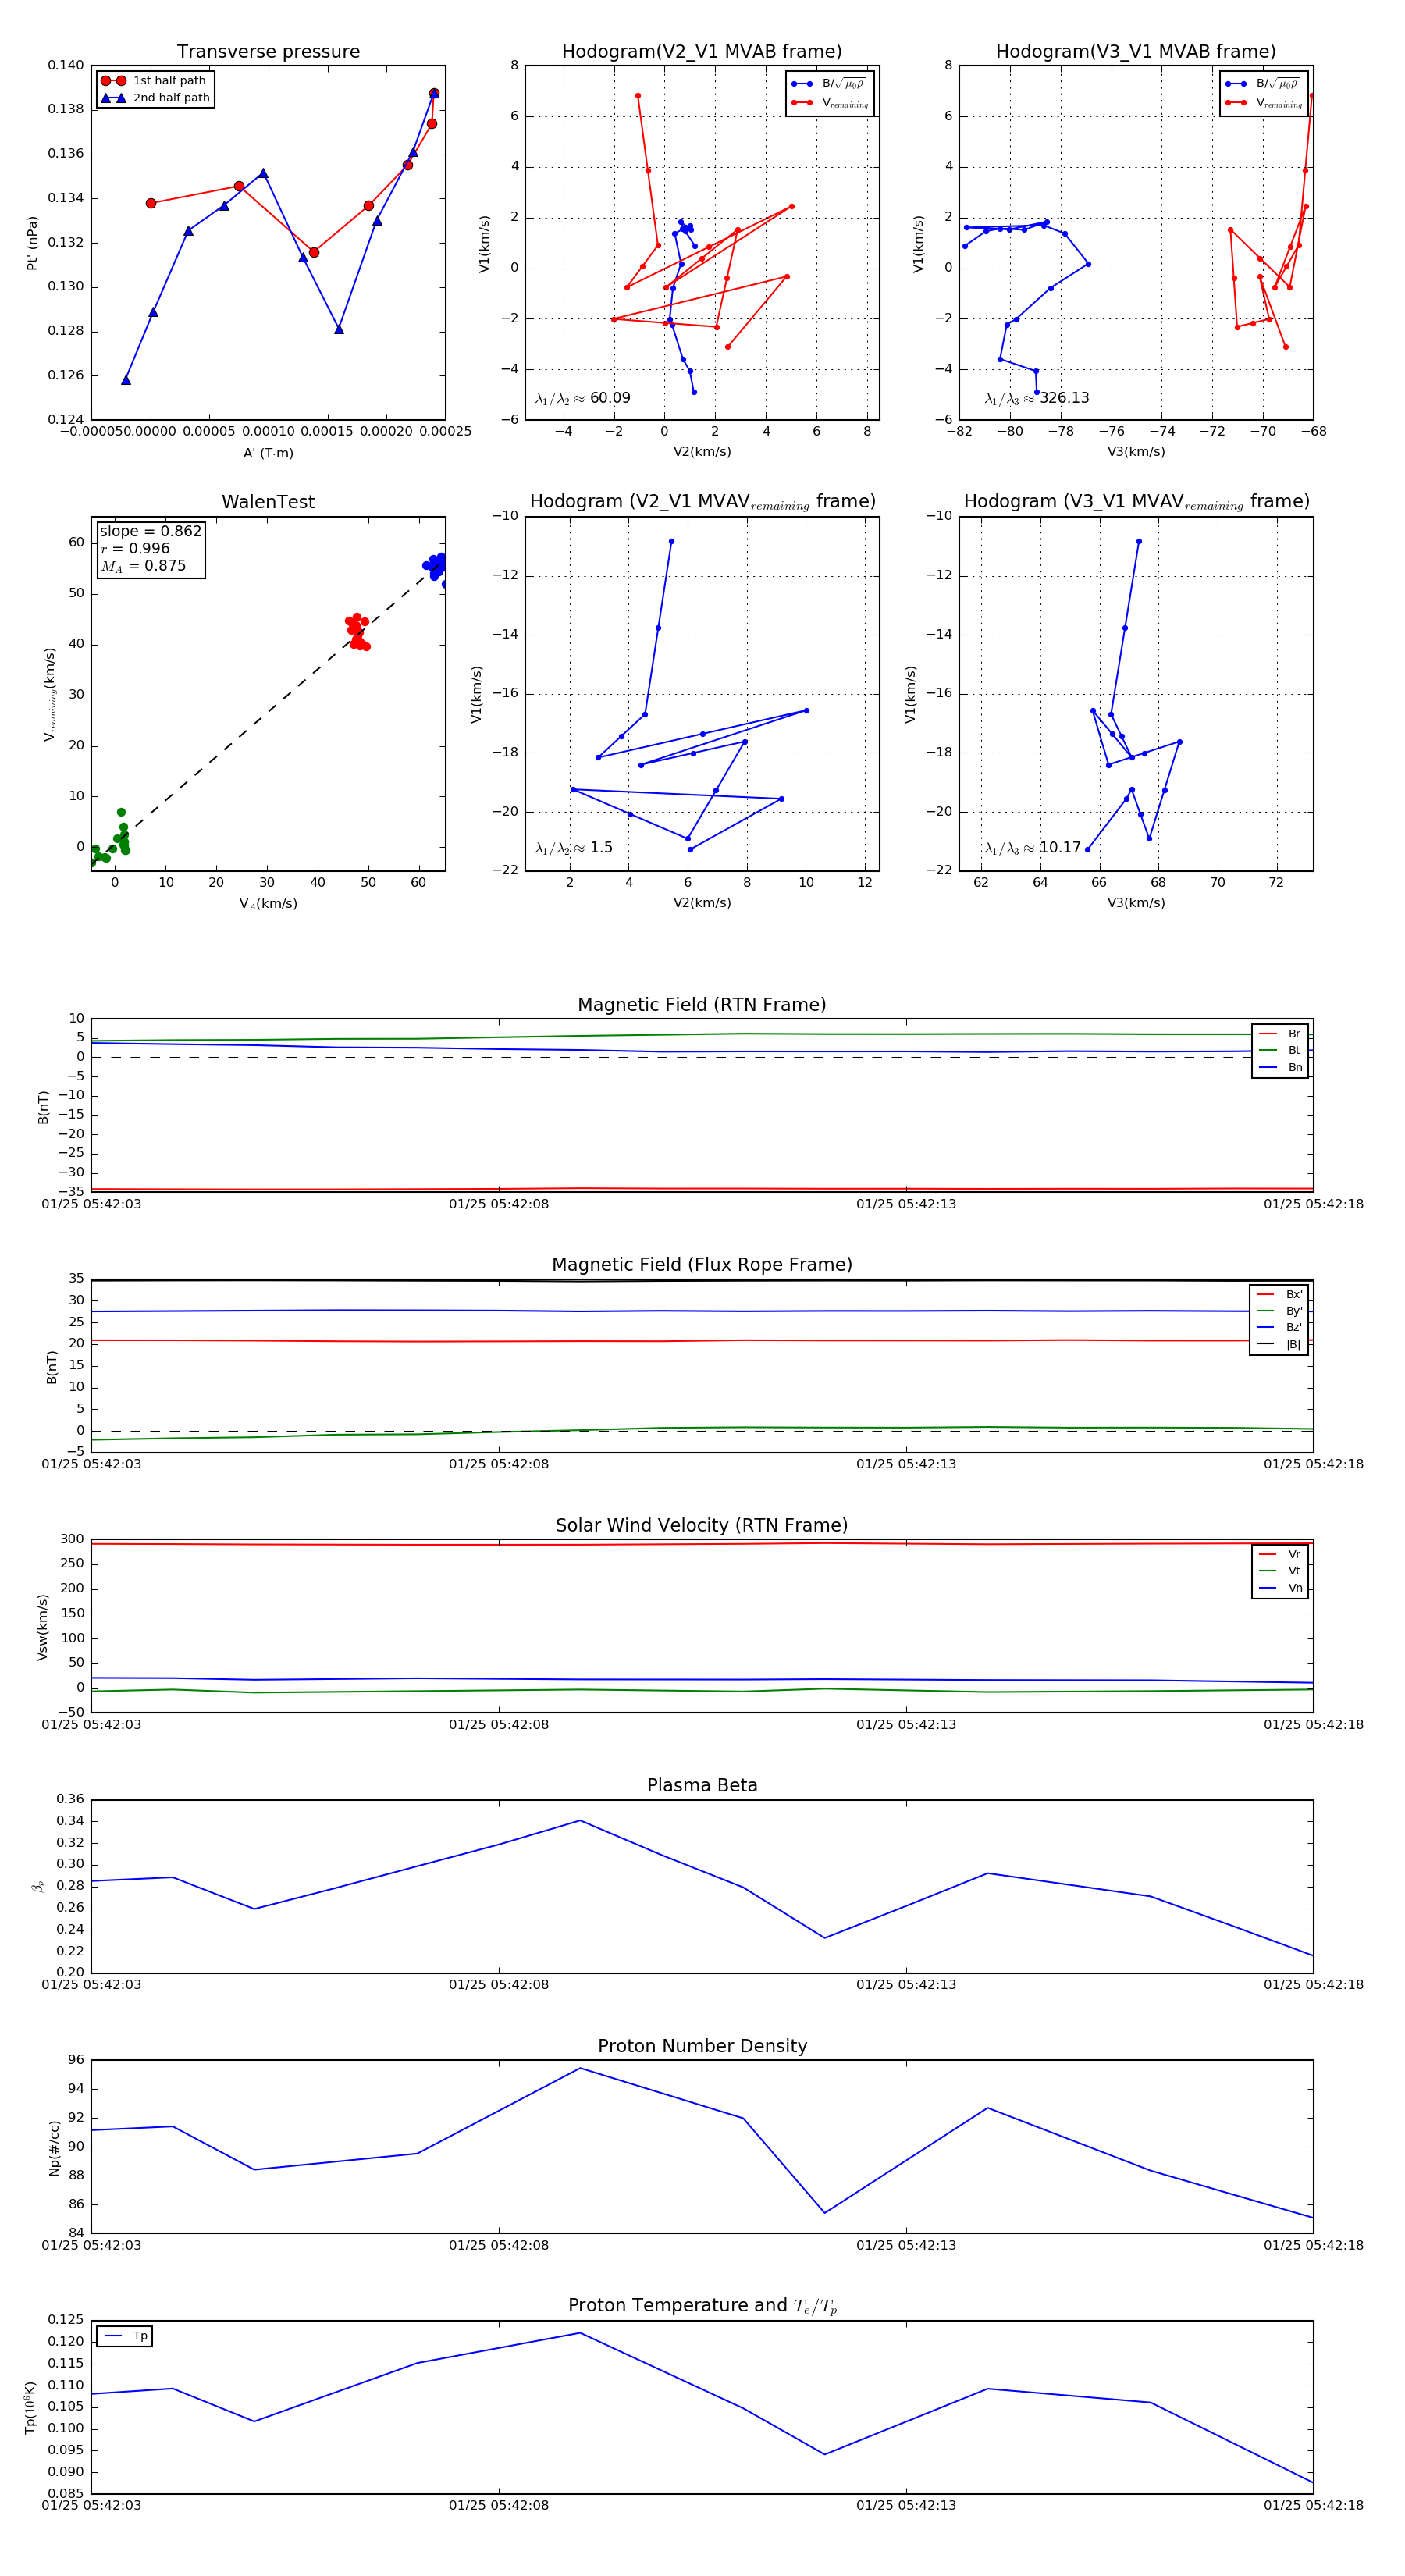
Task: Click the "Tp(10^6K)" y-axis label
Action: [x=30, y=2407]
